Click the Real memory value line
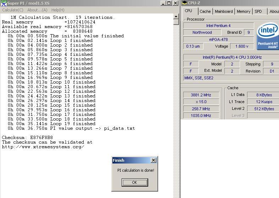 pos(49,22)
